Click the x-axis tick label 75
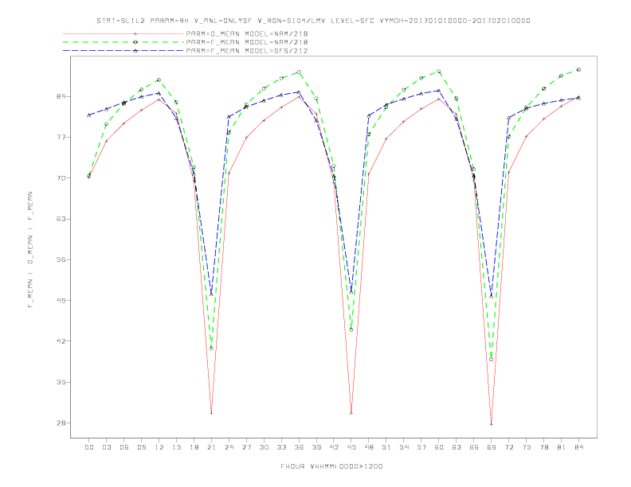Viewport: 631px width, 487px height. (x=526, y=447)
